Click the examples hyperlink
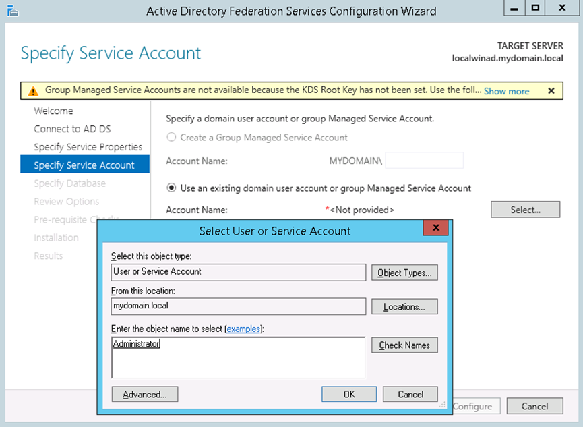 tap(243, 329)
